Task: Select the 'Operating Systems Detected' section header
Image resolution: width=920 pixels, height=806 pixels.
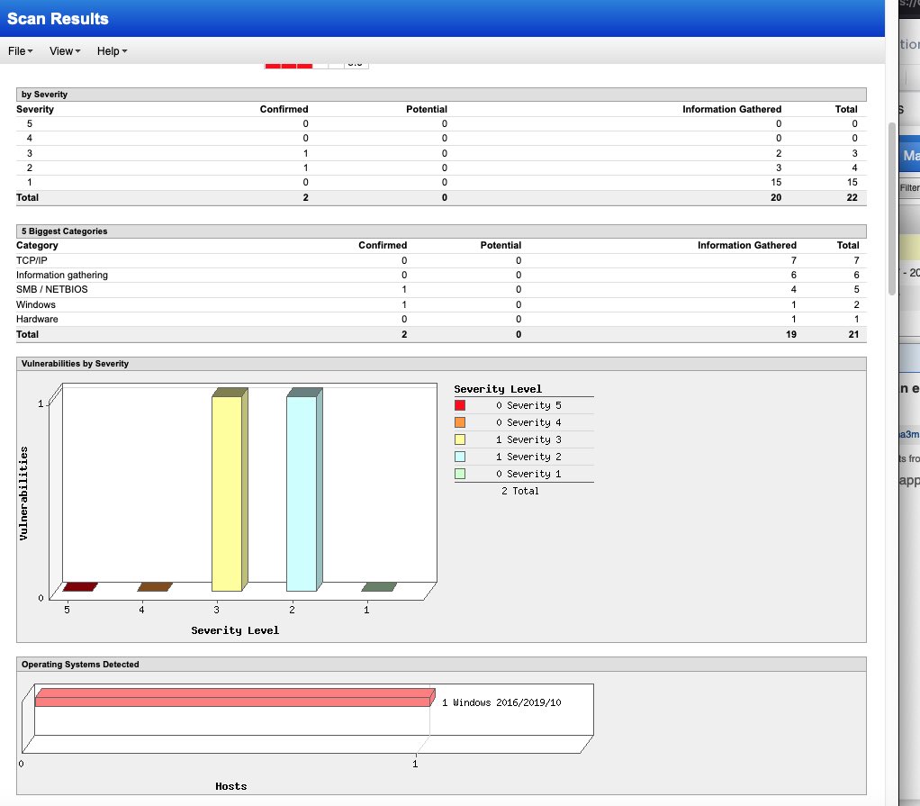Action: [x=441, y=665]
